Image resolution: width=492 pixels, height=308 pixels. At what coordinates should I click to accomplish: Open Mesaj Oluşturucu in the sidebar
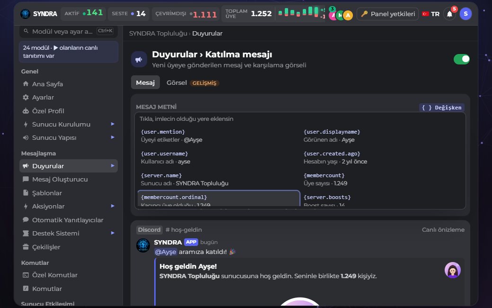click(69, 179)
